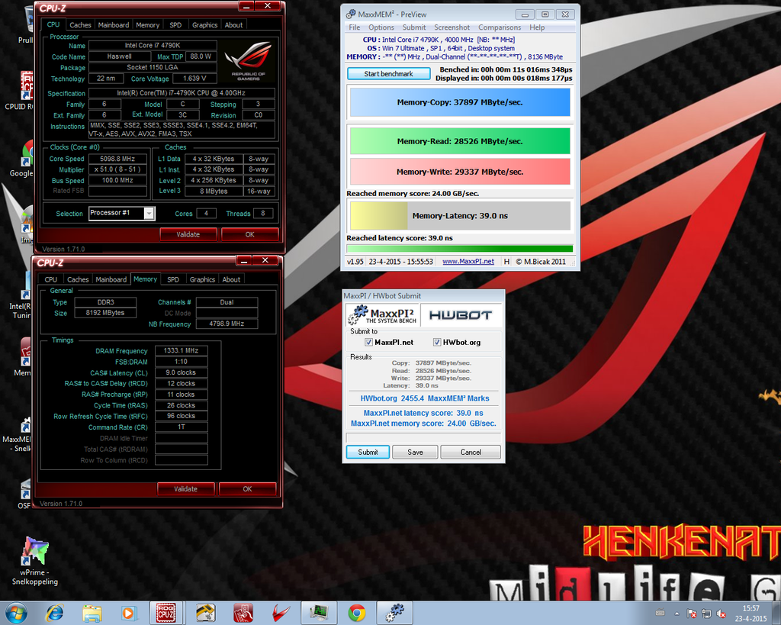Open the www.MaxxPI.net link
Viewport: 781px width, 625px height.
[x=468, y=261]
